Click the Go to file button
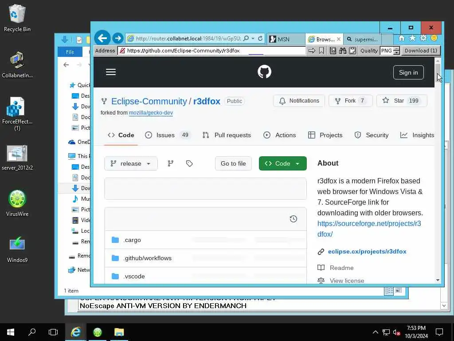 click(x=233, y=163)
